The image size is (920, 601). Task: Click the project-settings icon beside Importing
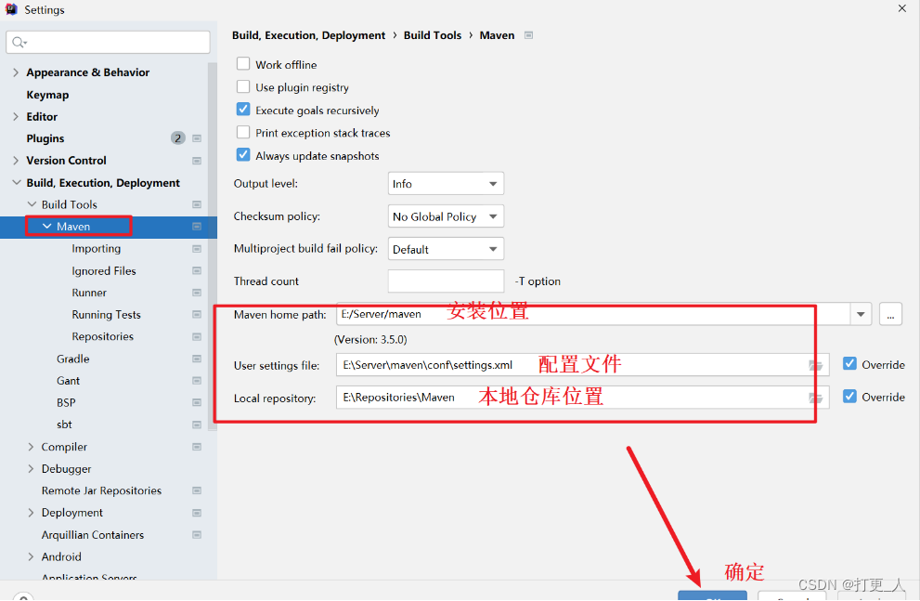point(197,249)
